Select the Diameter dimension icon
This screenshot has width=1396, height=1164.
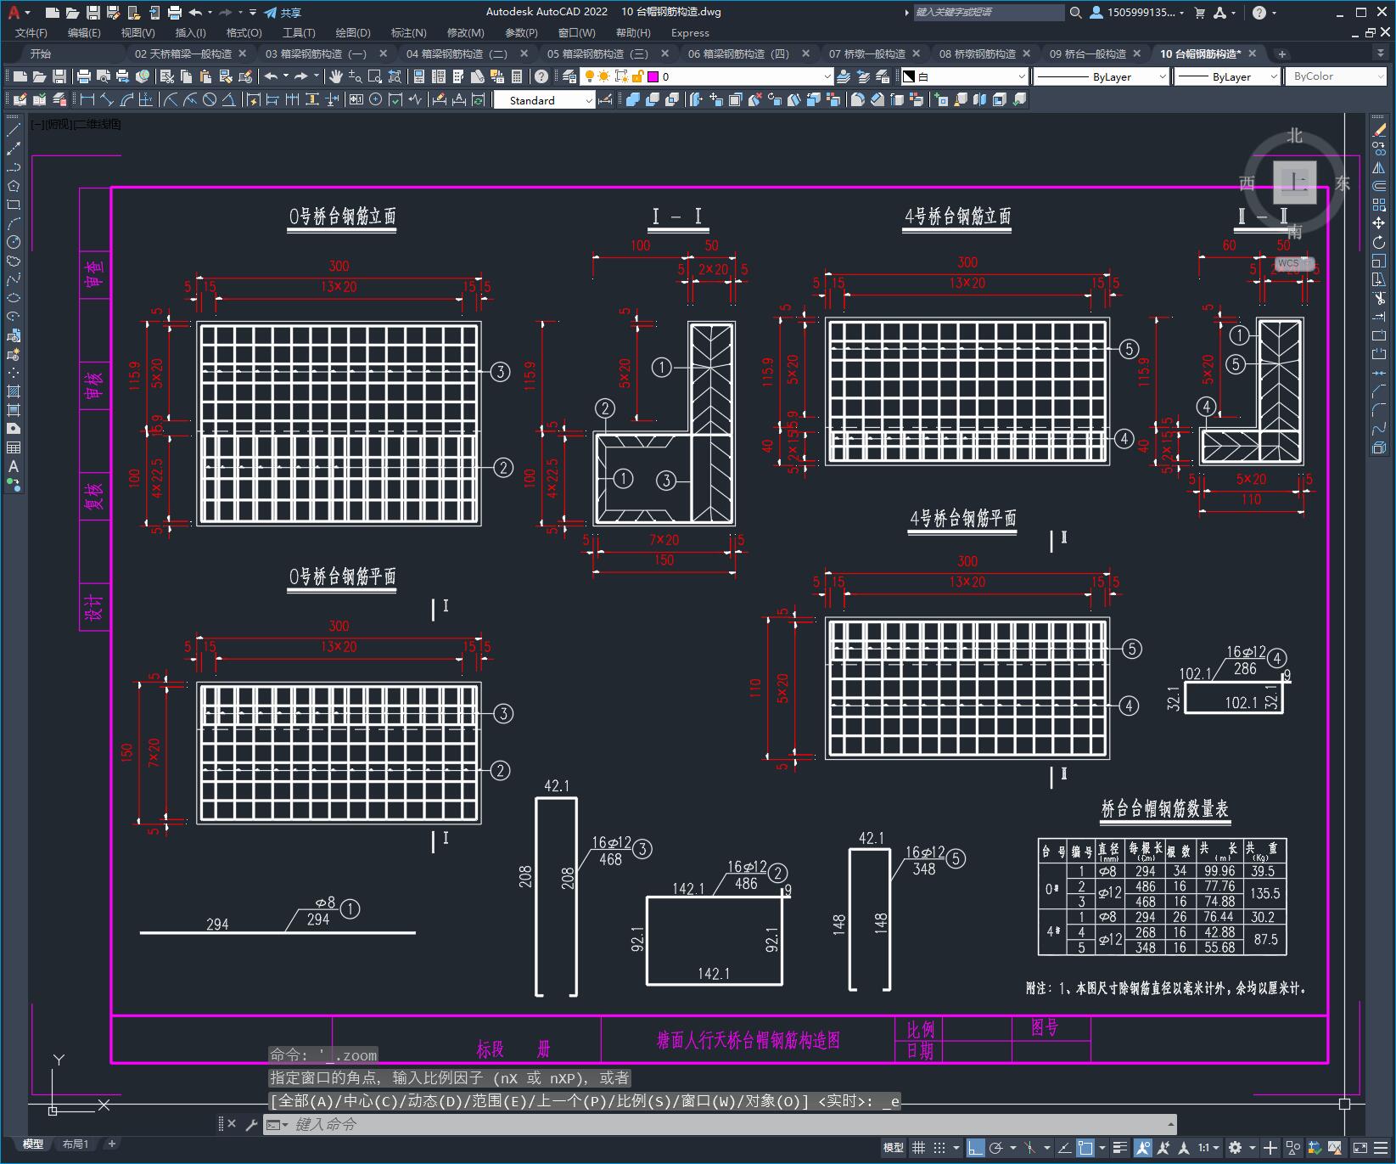click(x=209, y=100)
